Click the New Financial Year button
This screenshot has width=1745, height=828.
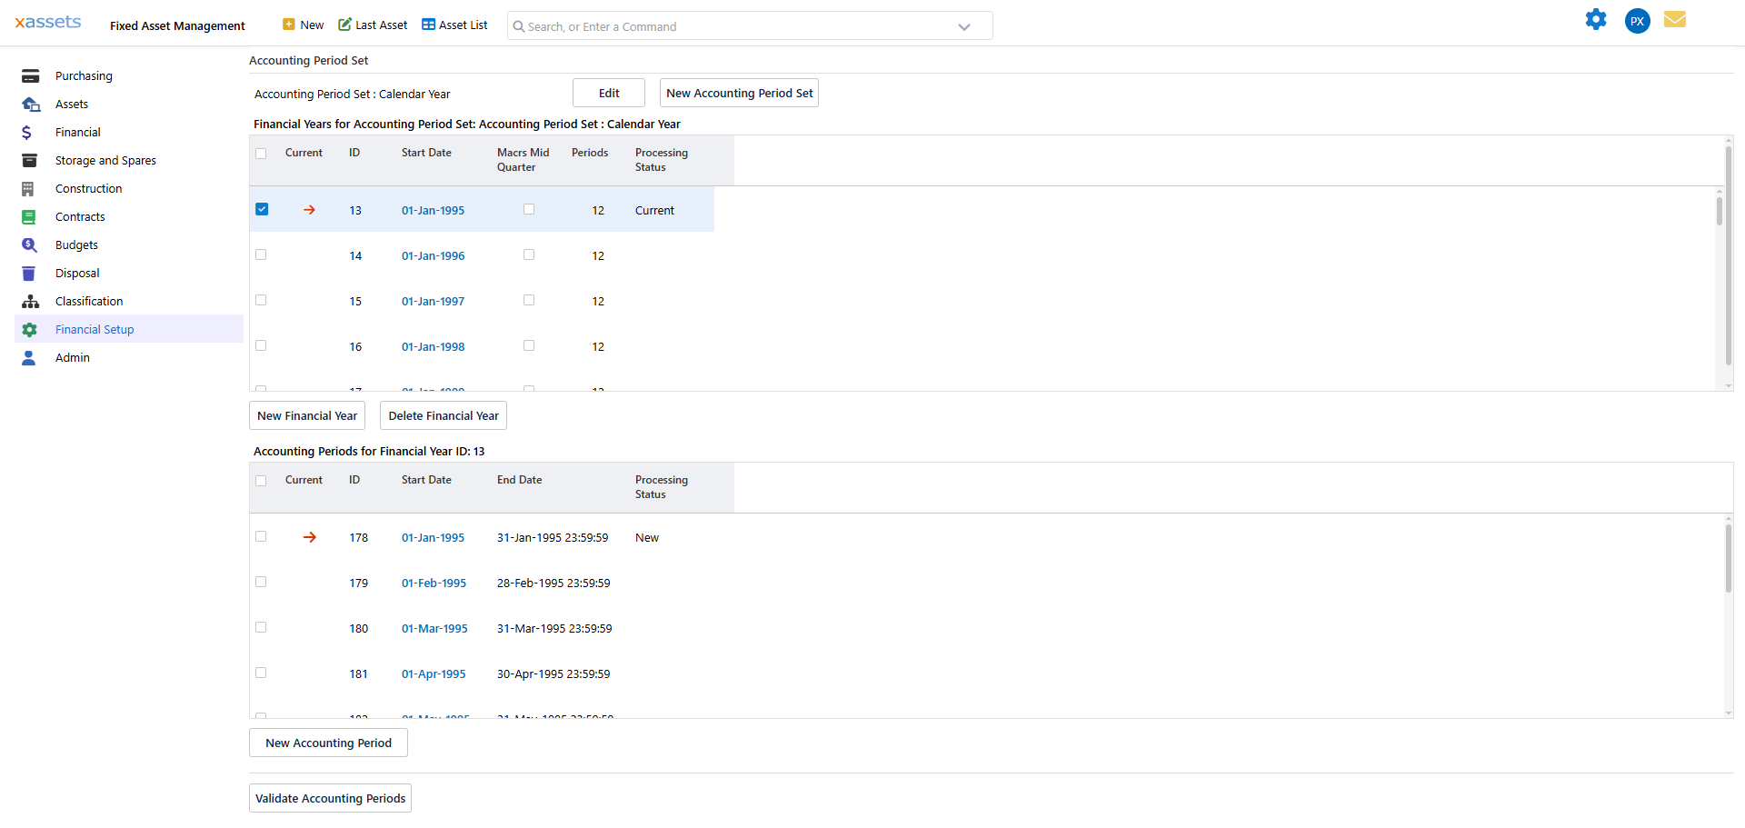tap(306, 415)
